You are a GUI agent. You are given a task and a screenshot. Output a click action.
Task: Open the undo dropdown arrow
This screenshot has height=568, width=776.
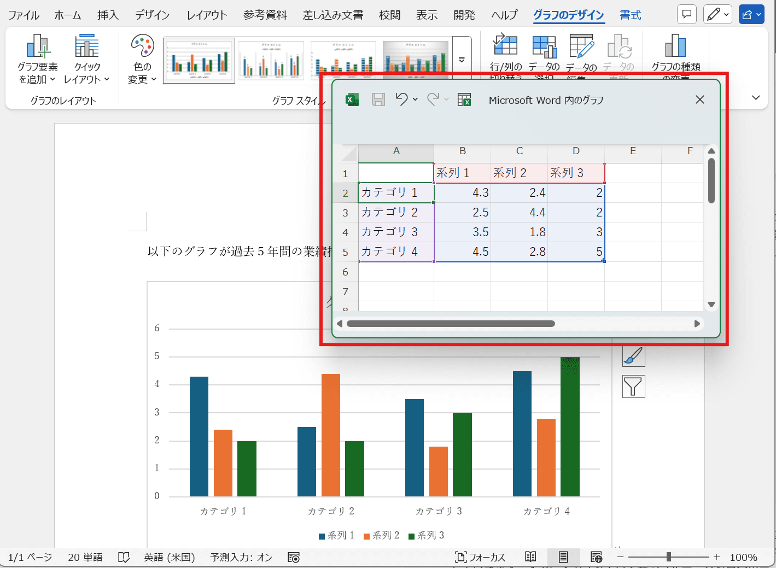point(415,99)
